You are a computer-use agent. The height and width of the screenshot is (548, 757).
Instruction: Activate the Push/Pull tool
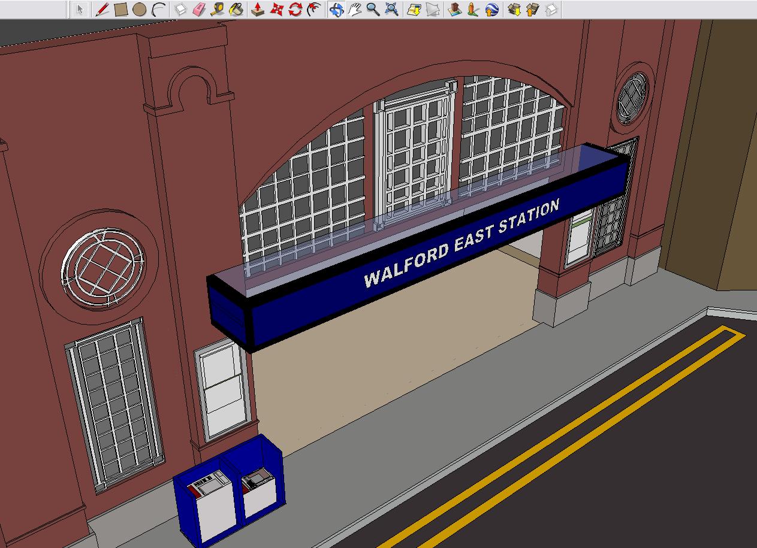click(x=258, y=10)
